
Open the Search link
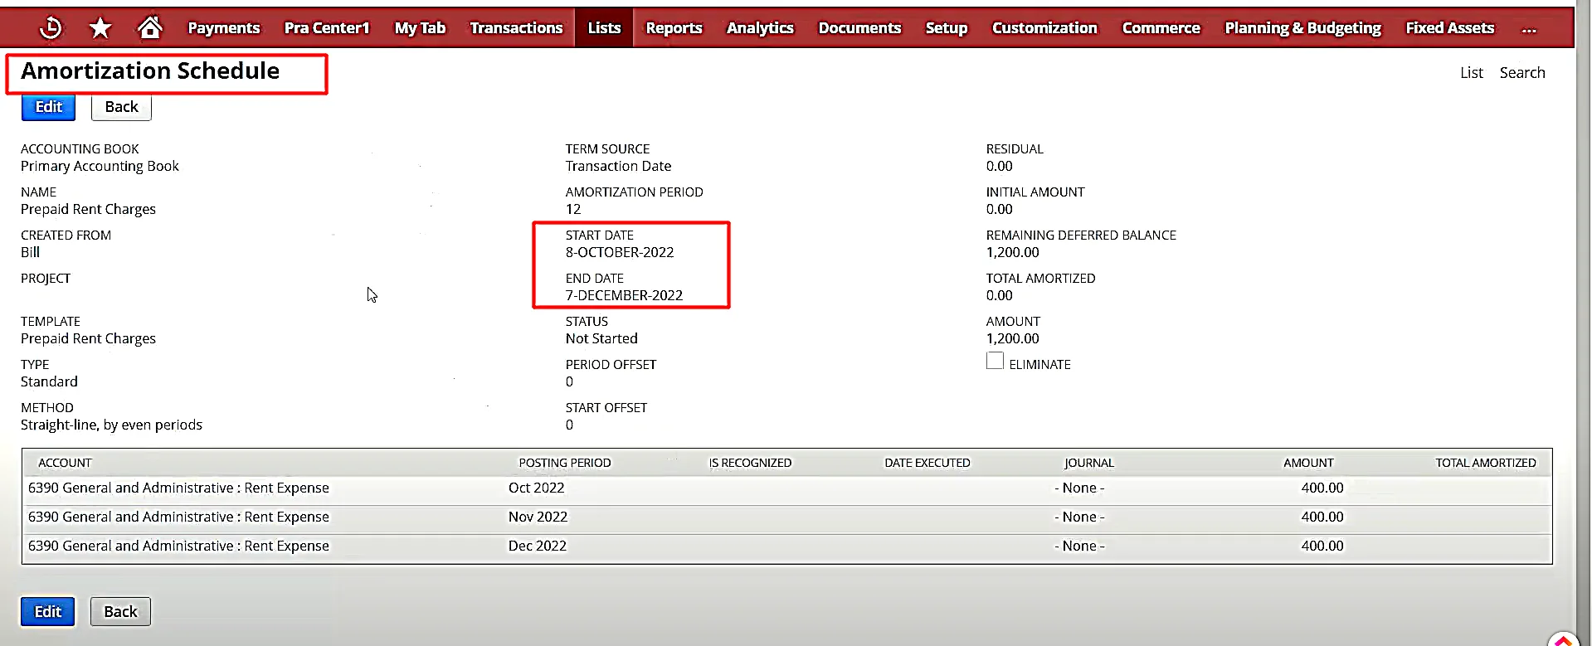coord(1522,73)
